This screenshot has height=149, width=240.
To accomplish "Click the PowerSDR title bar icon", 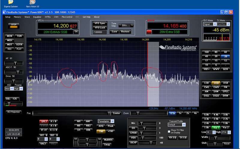I will point(4,12).
